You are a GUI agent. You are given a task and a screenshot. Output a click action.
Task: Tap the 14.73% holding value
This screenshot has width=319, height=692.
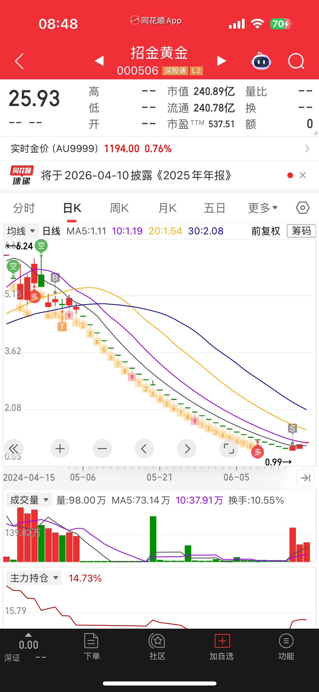(x=85, y=578)
